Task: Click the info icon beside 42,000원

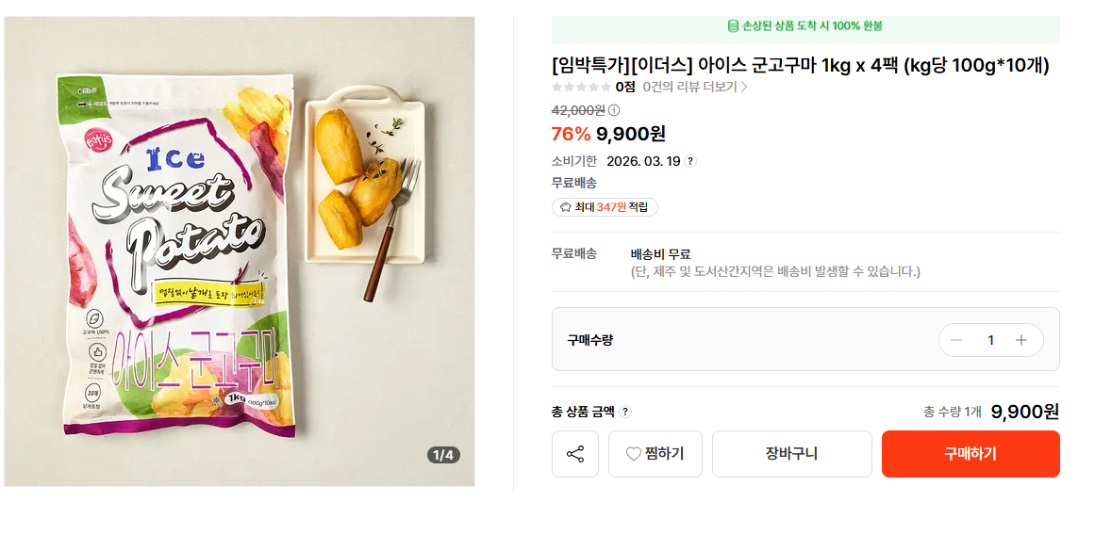Action: [614, 110]
